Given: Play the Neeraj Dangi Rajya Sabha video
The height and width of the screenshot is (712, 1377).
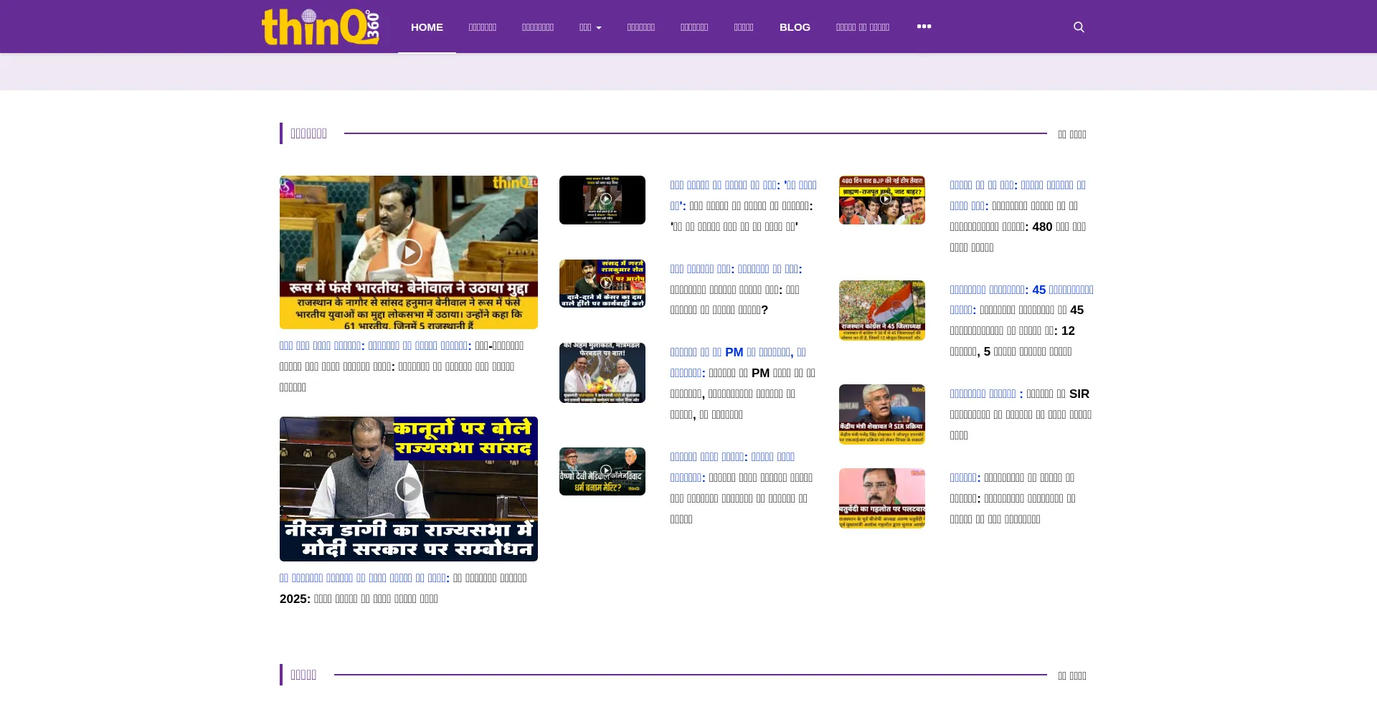Looking at the screenshot, I should (409, 488).
